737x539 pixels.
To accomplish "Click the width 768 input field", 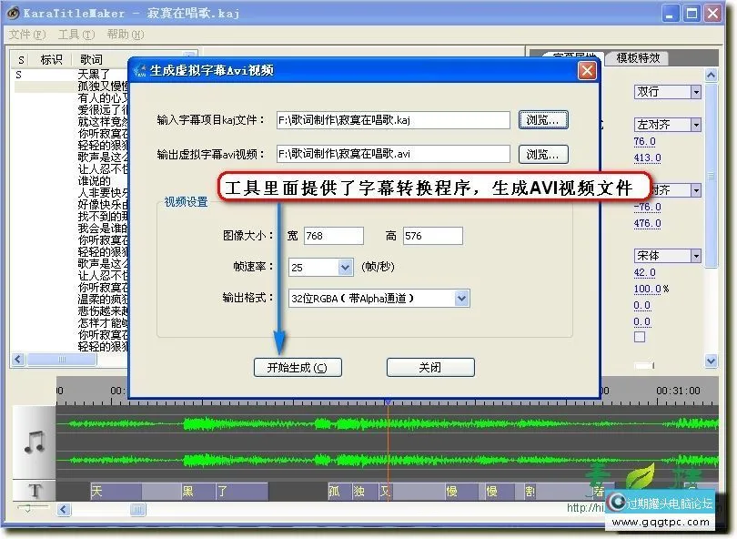I will coord(333,235).
